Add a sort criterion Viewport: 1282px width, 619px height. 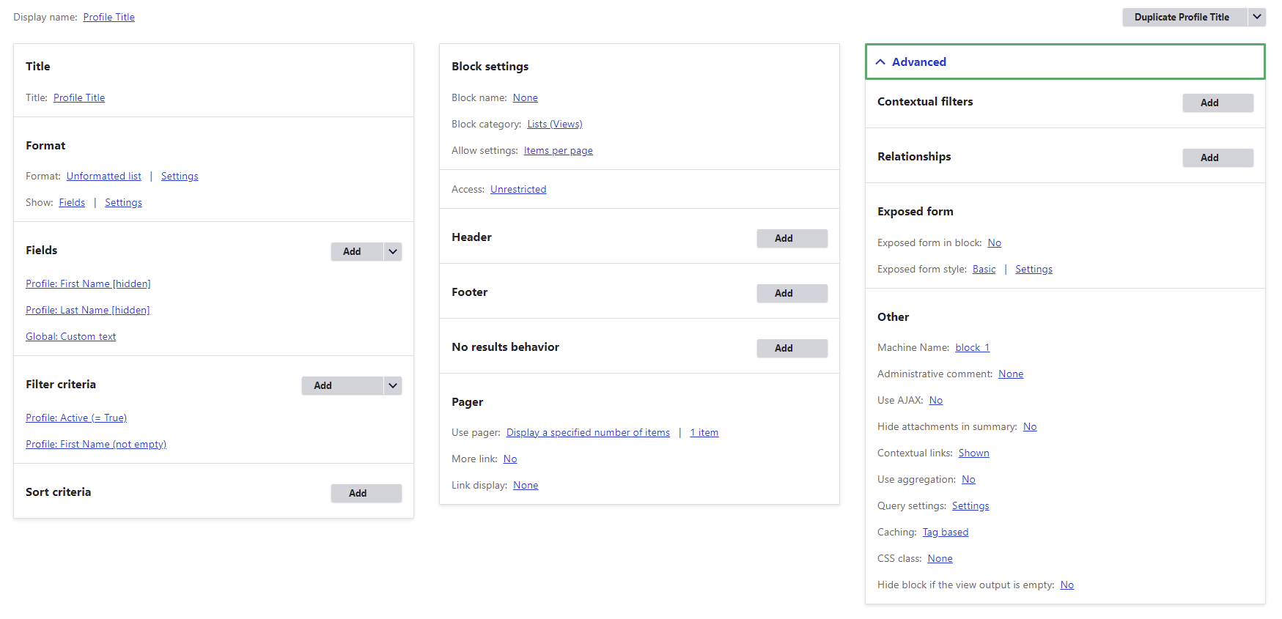pyautogui.click(x=366, y=493)
